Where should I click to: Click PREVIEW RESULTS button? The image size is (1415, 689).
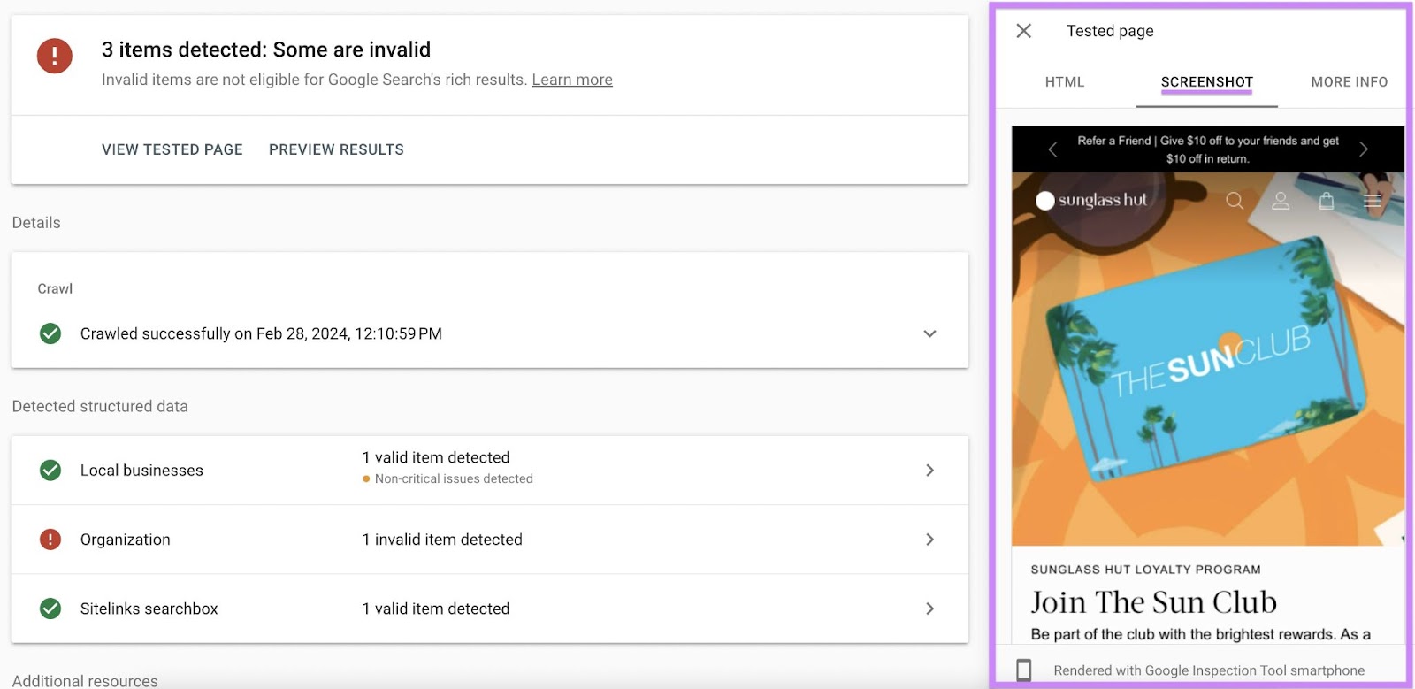[x=336, y=149]
